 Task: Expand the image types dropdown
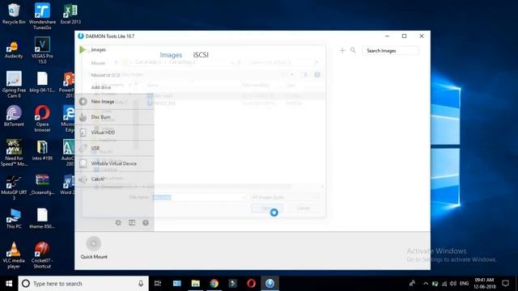[x=284, y=197]
